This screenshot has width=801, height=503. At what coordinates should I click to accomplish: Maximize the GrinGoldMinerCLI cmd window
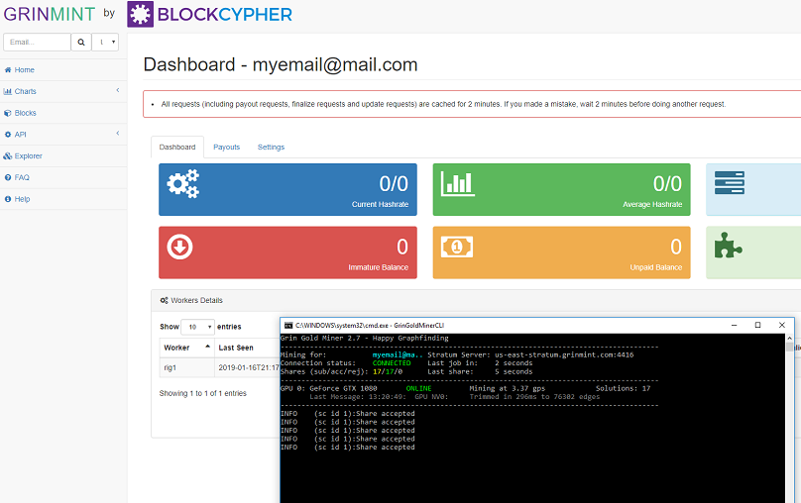[758, 326]
